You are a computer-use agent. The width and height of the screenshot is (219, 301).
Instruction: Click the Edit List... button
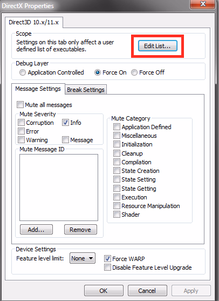click(158, 46)
